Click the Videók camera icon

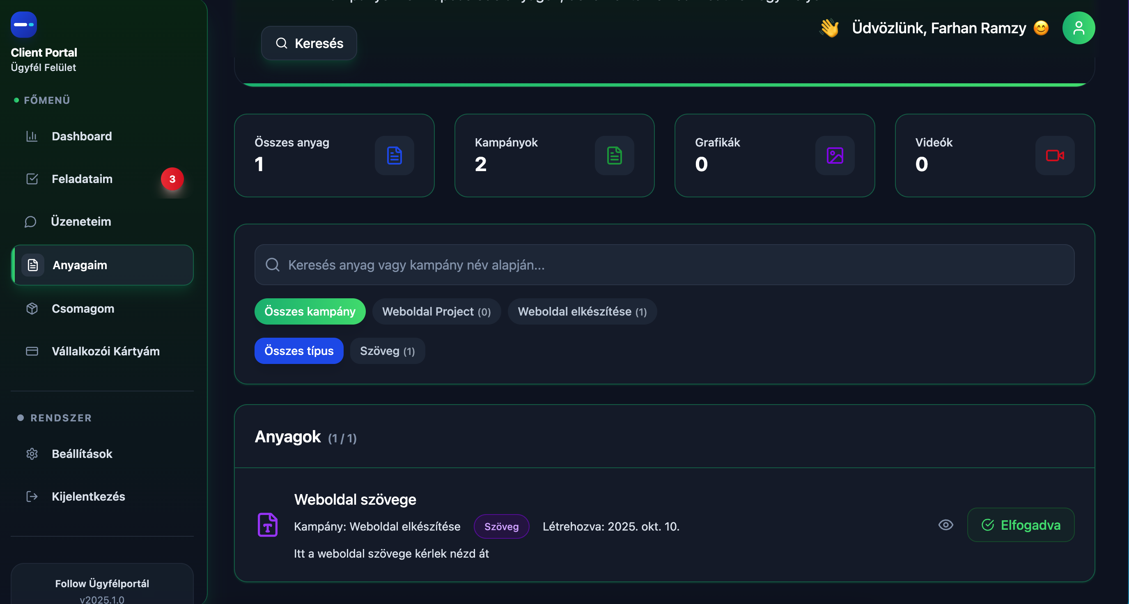pos(1055,156)
